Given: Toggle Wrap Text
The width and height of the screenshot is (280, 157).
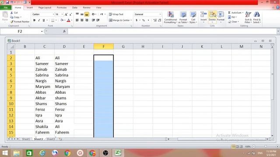Looking at the screenshot, I should click(116, 14).
